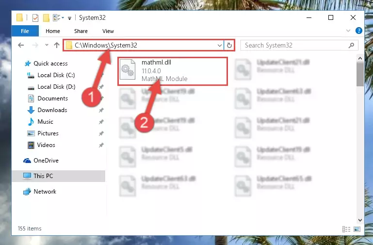Image resolution: width=373 pixels, height=245 pixels.
Task: Select Quick access in navigation pane
Action: pos(50,64)
